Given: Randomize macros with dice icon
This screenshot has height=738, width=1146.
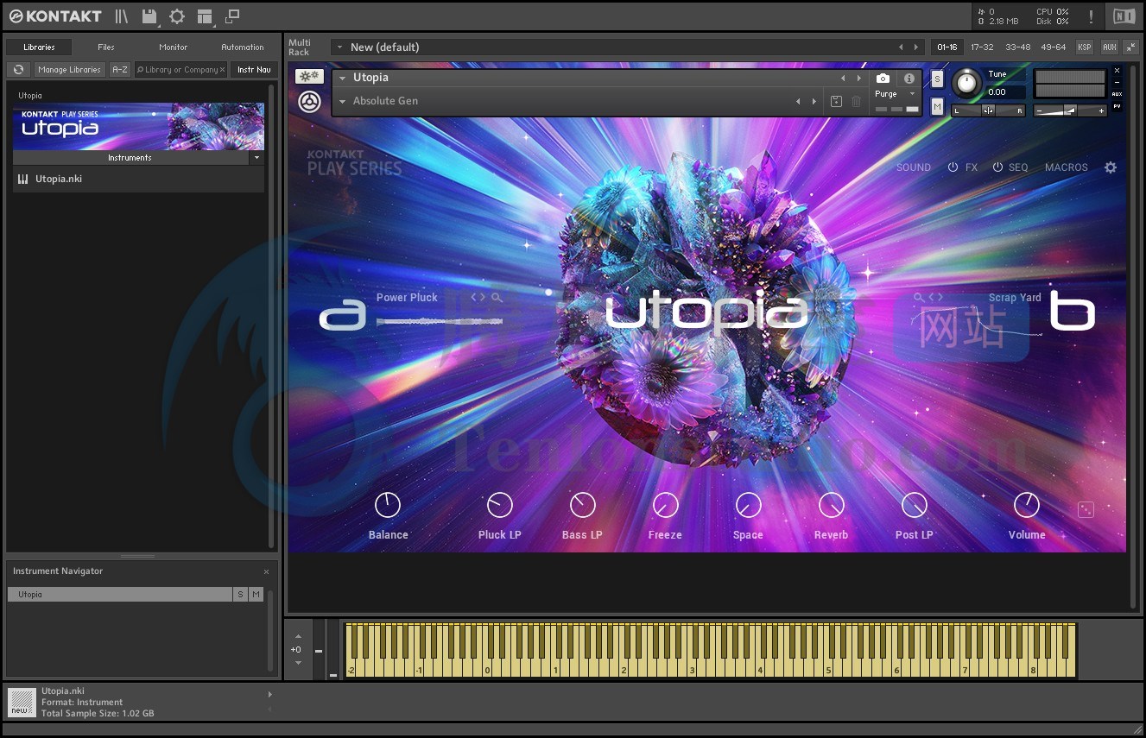Looking at the screenshot, I should pyautogui.click(x=1086, y=510).
